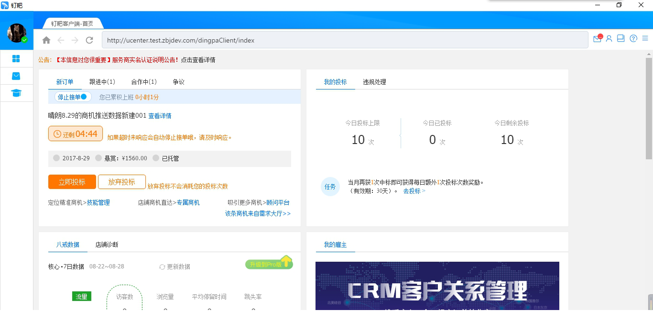Select the 八戒数据 tab
653x322 pixels.
(x=68, y=244)
